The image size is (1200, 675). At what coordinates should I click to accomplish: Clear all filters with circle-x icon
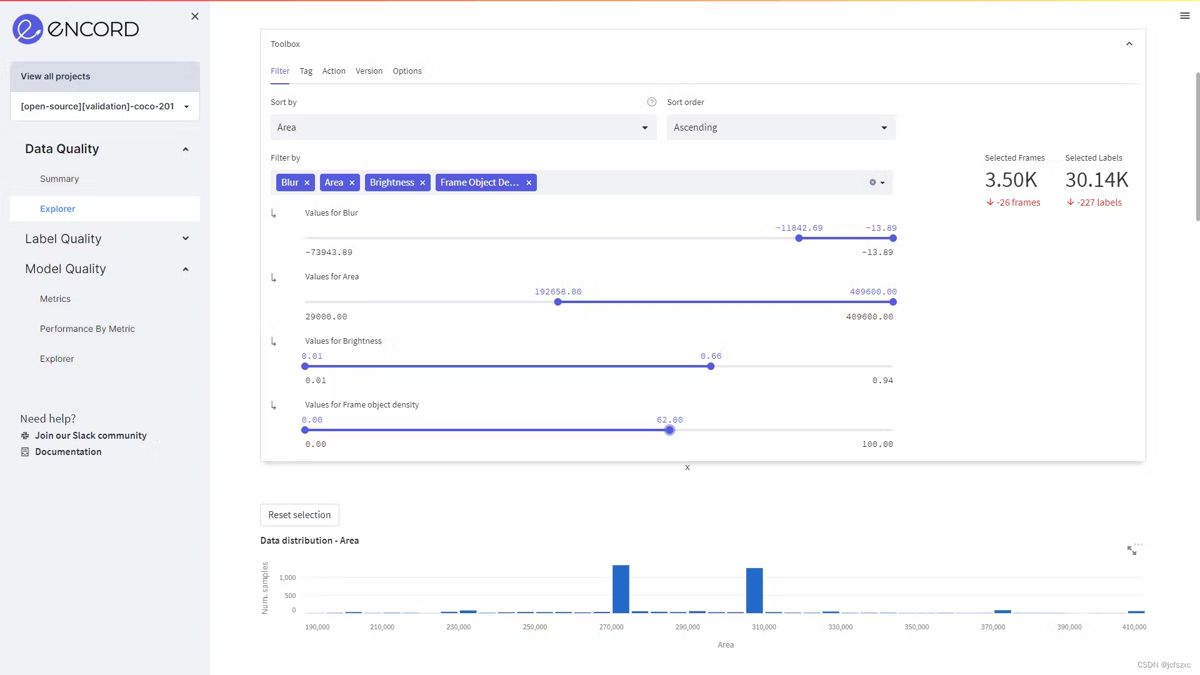872,182
